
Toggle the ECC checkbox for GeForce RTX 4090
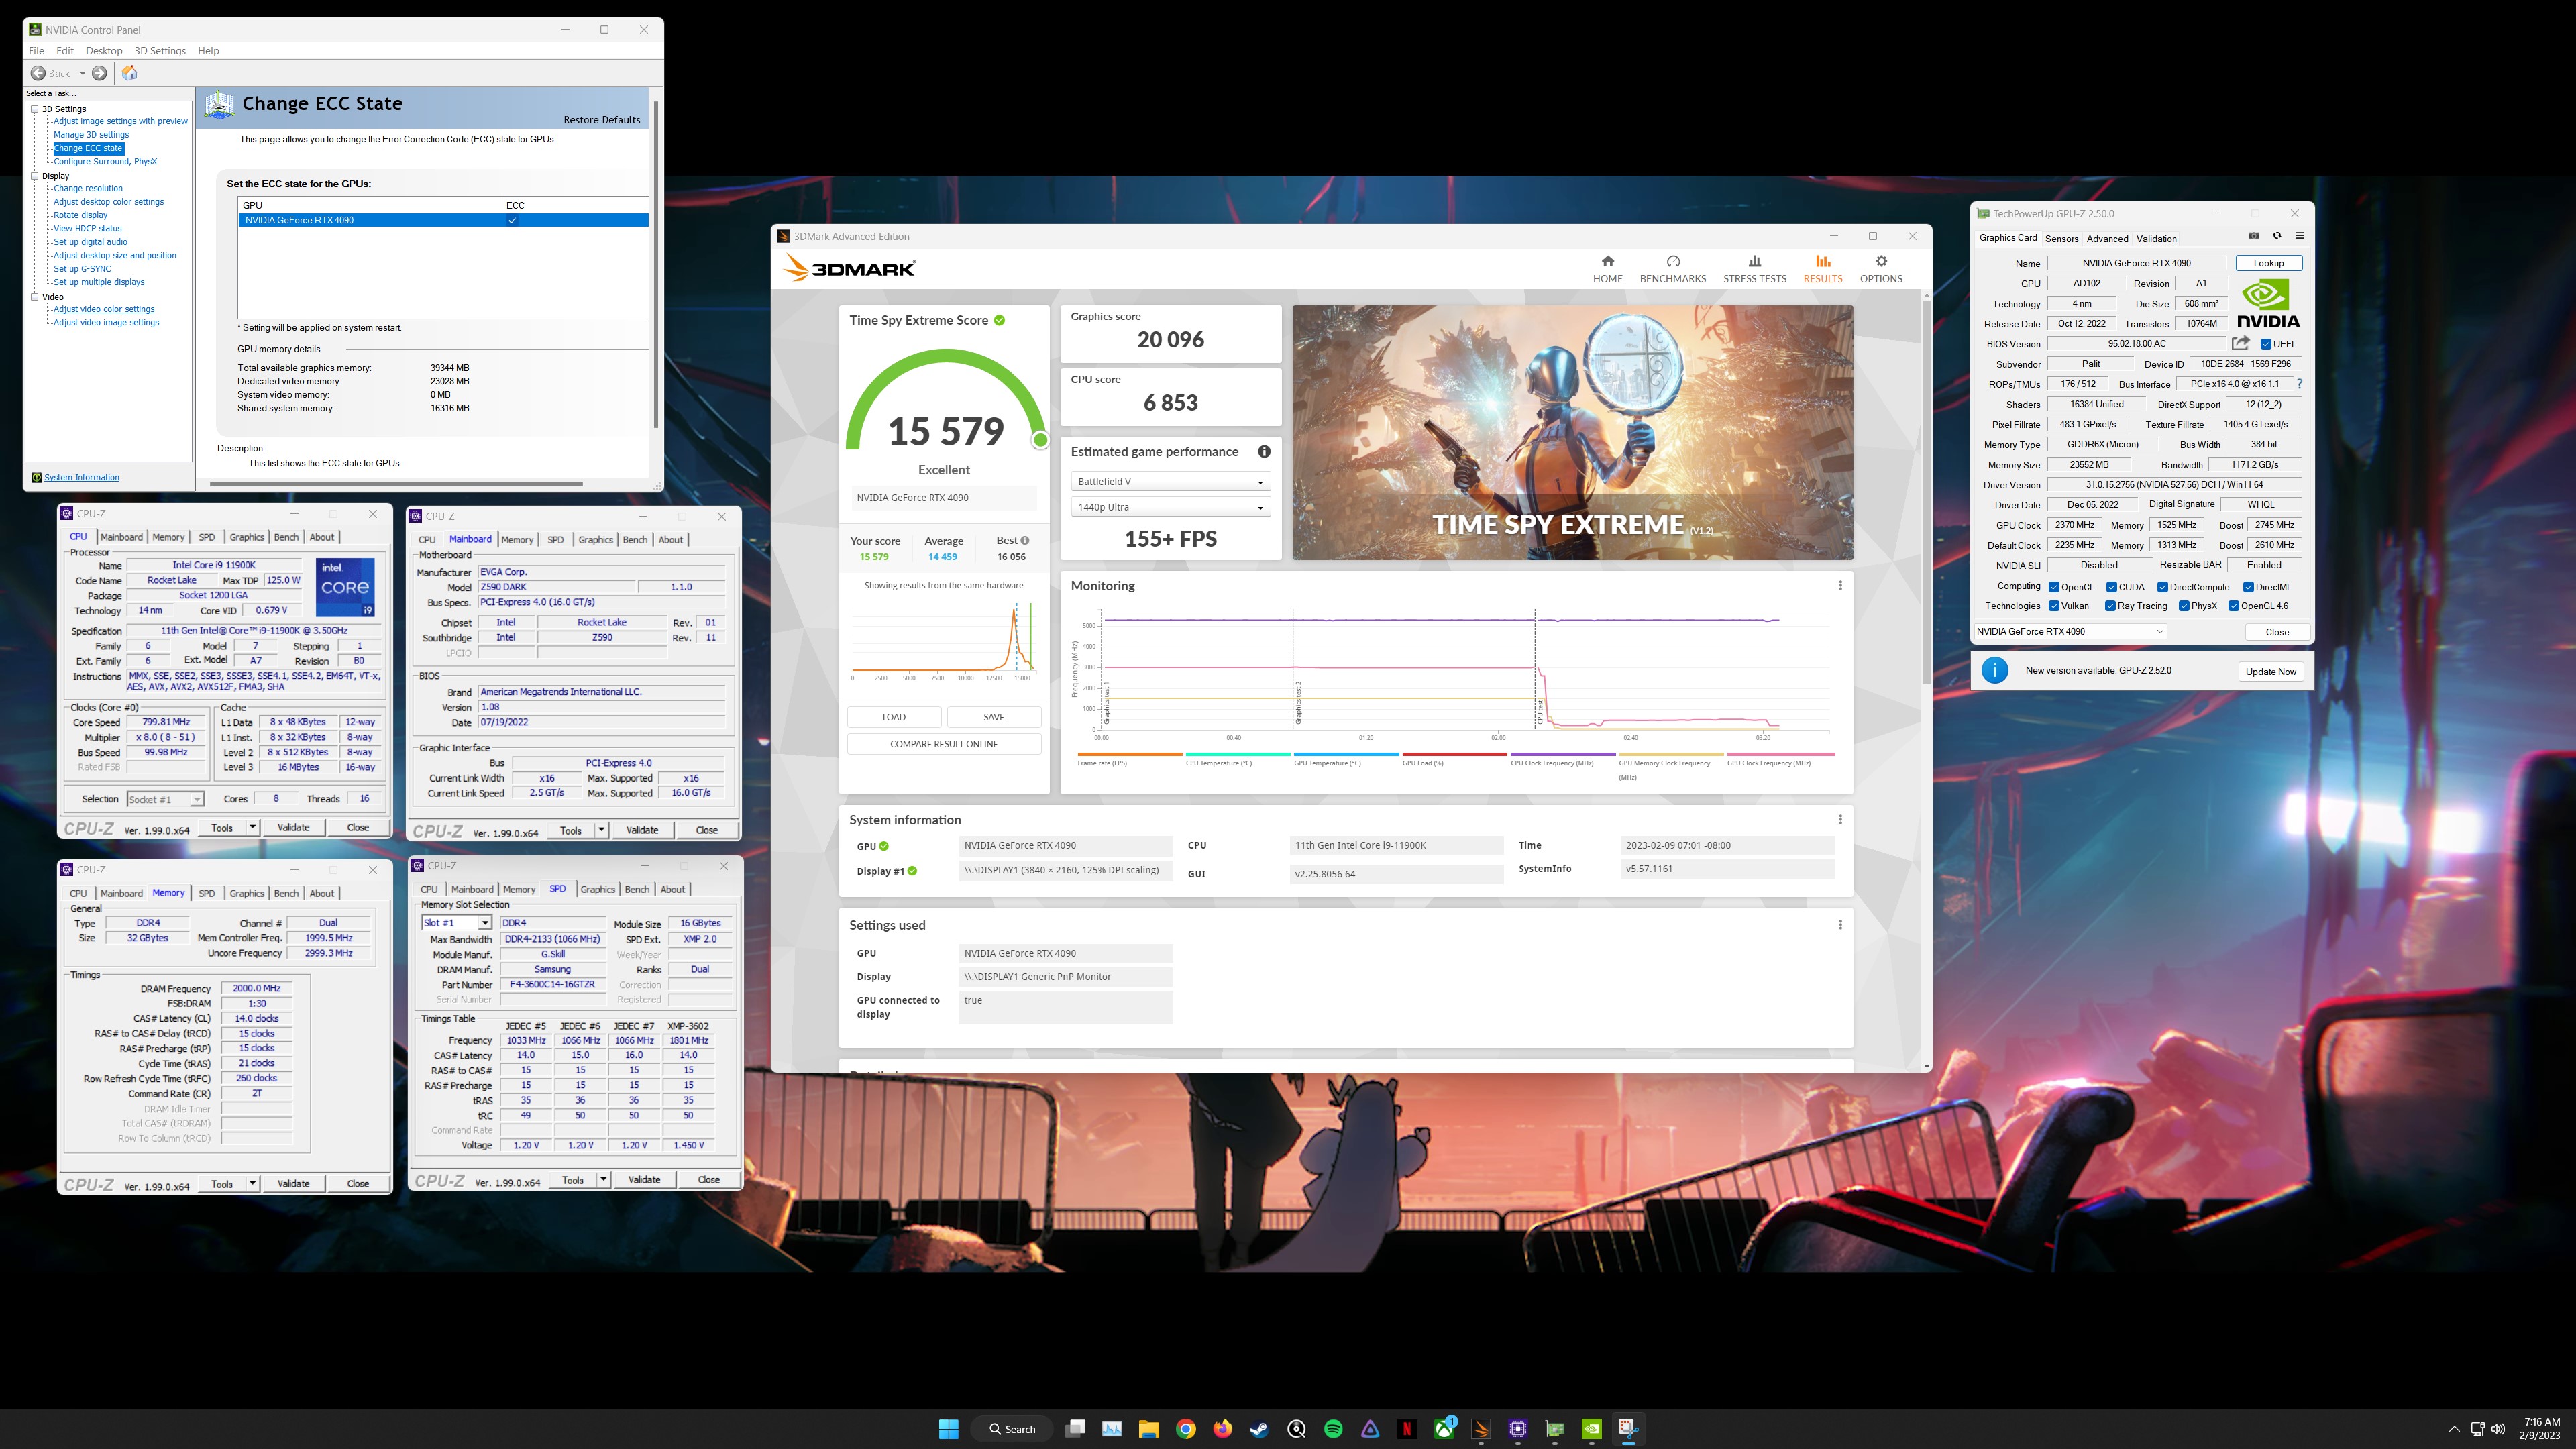(512, 220)
